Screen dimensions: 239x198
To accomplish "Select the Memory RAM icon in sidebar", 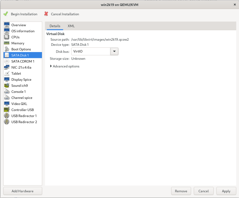I will 7,43.
